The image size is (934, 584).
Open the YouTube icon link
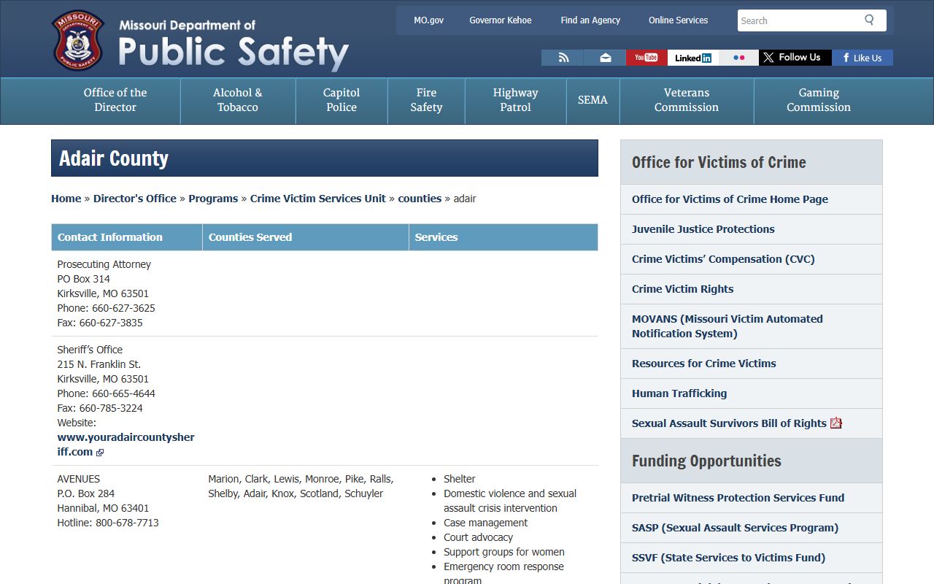tap(647, 58)
